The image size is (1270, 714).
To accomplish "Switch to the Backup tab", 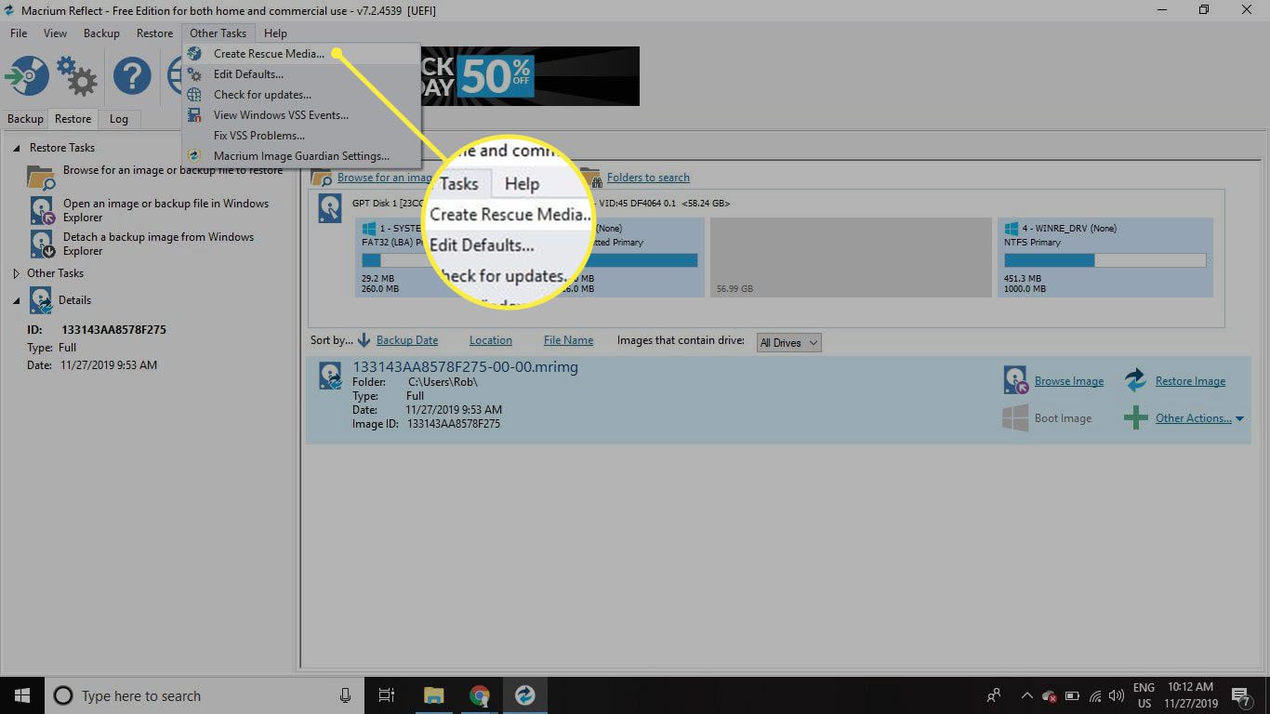I will 26,119.
